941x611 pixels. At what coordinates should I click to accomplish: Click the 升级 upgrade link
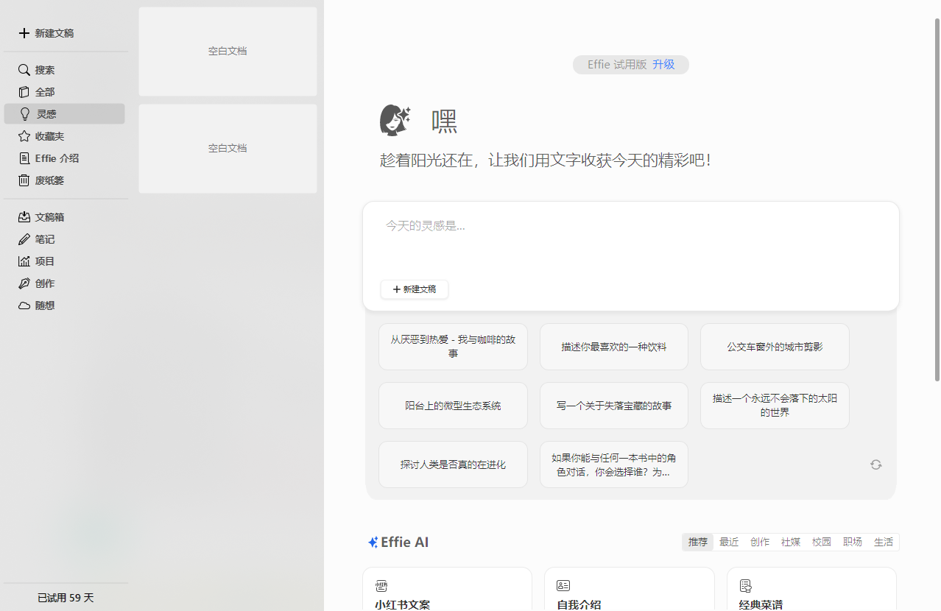point(663,64)
